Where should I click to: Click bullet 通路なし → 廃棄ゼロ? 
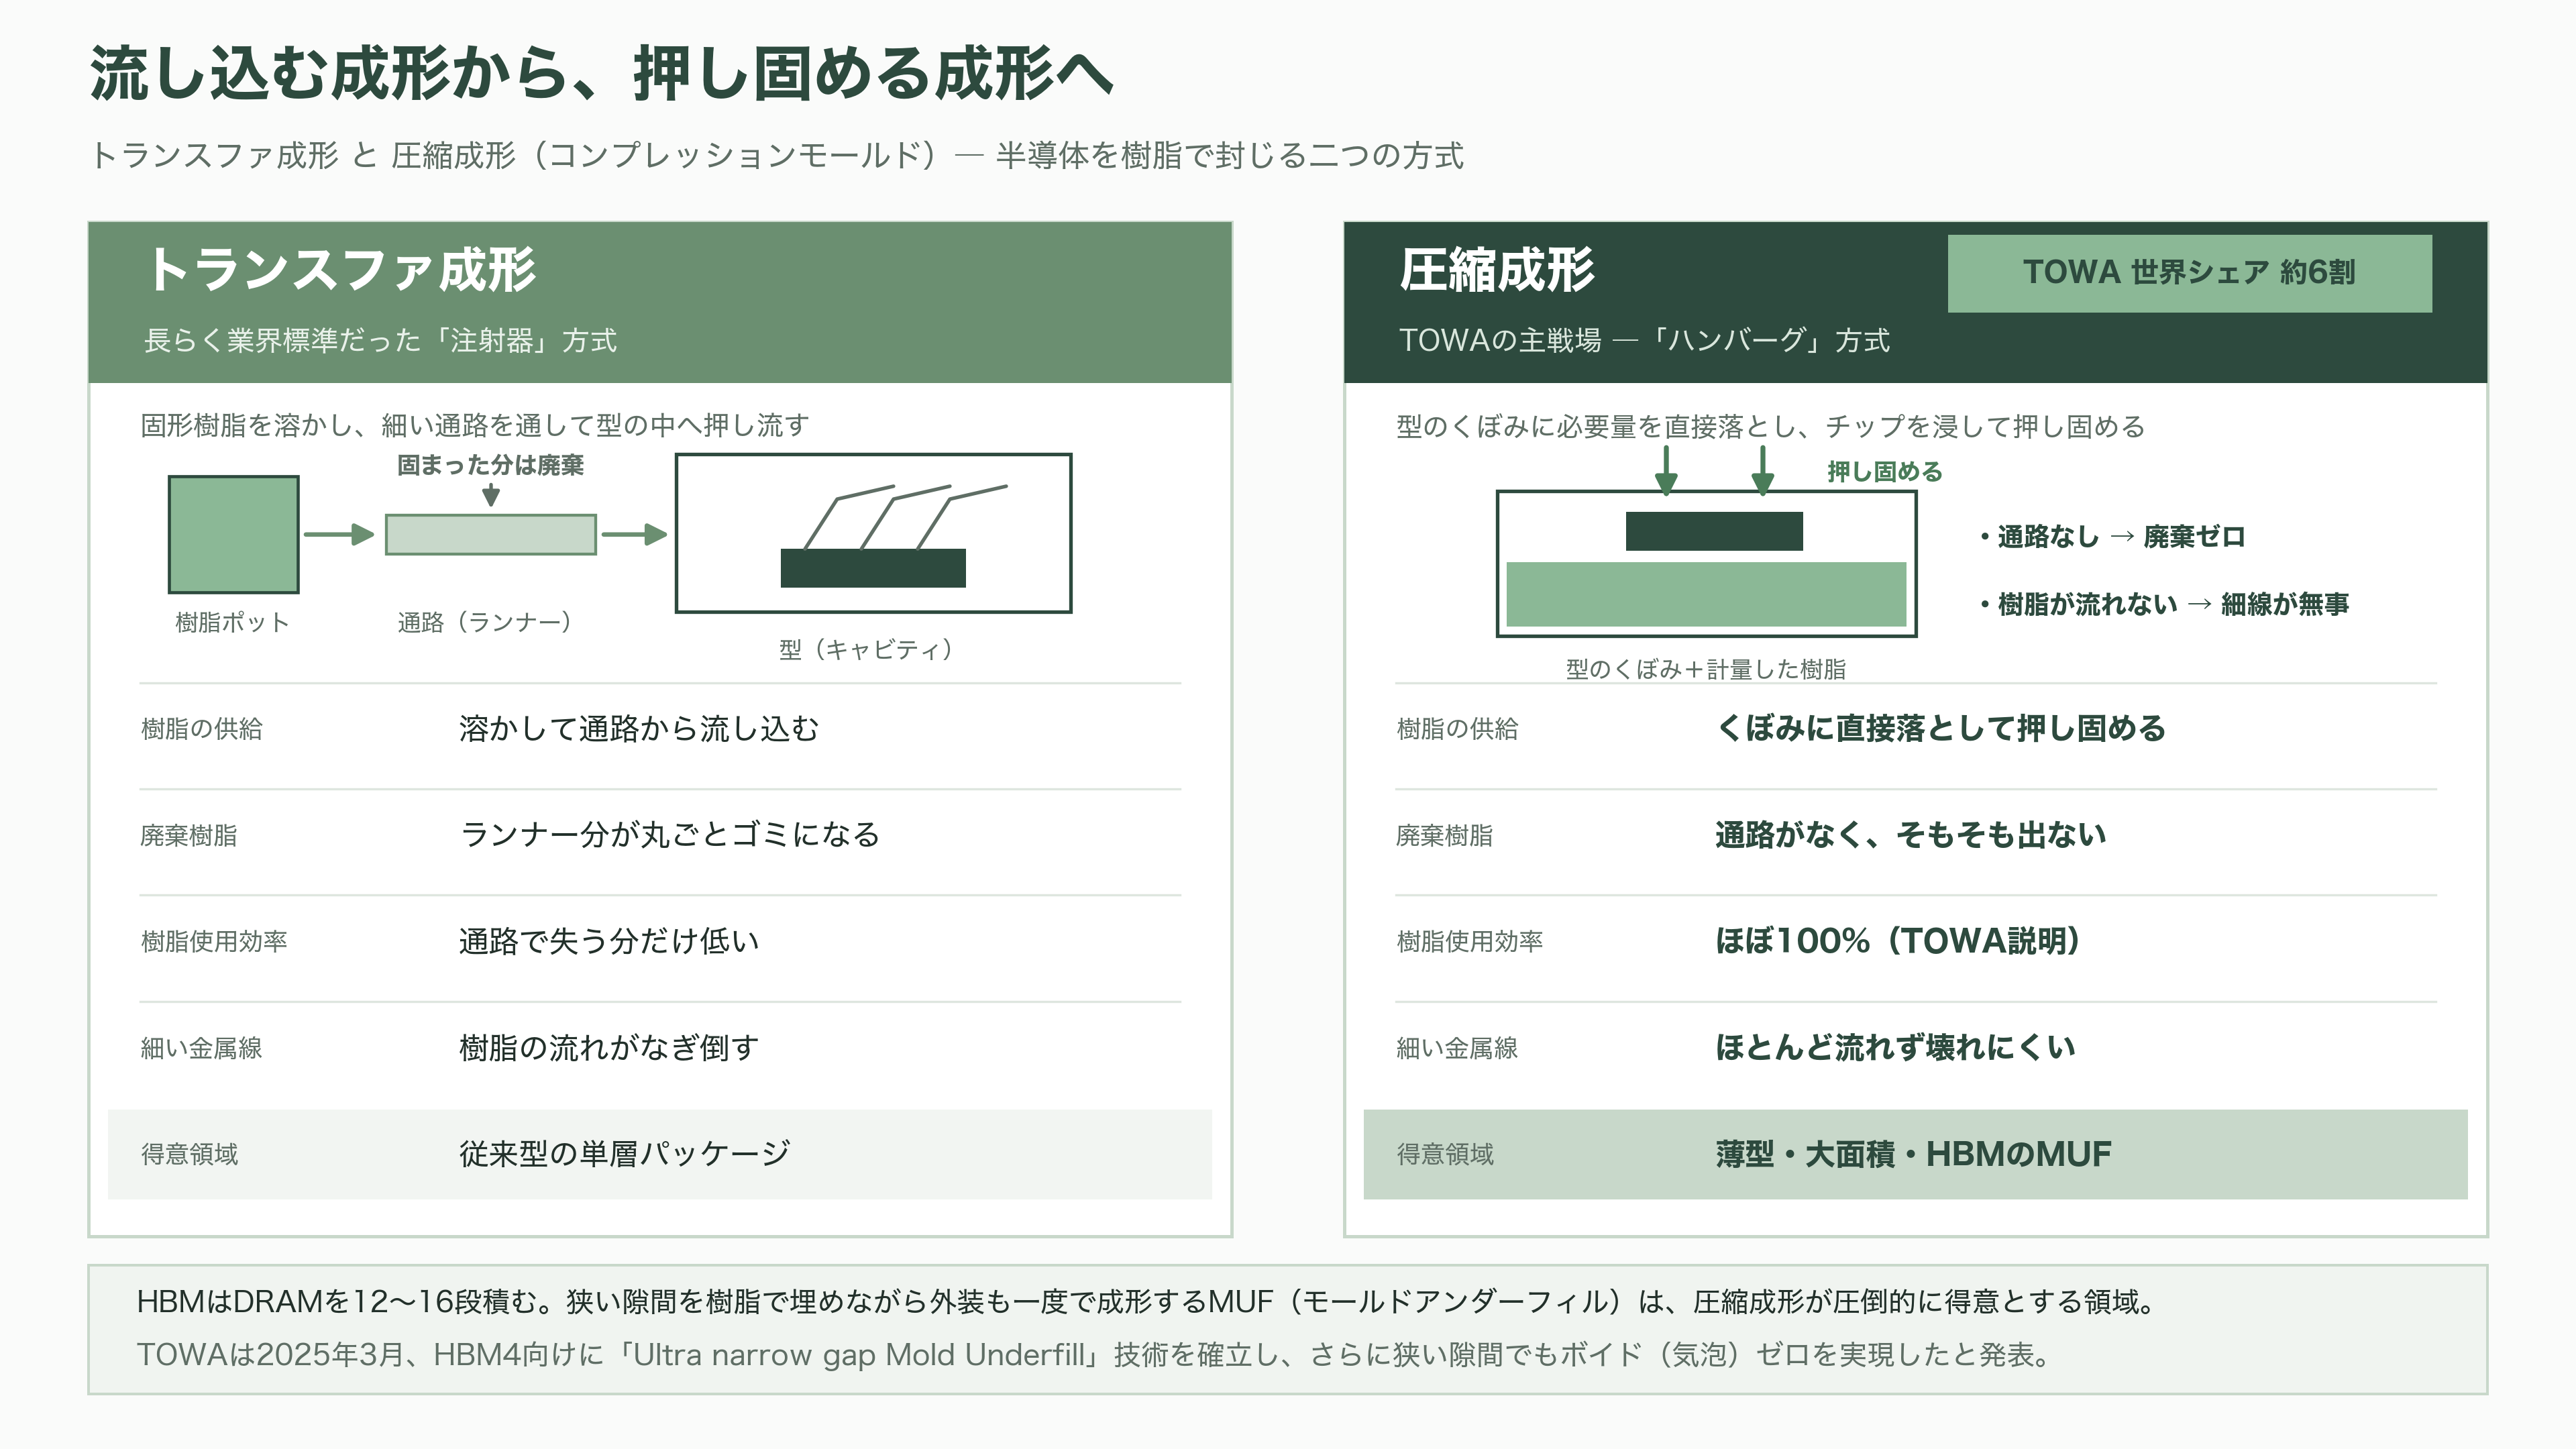[2112, 537]
